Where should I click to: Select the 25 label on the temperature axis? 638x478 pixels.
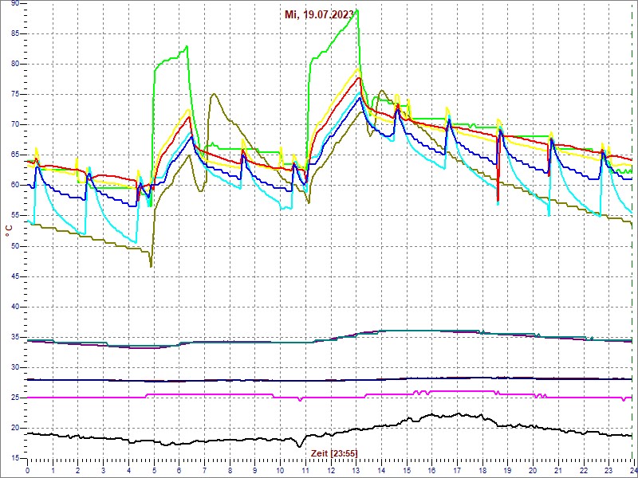pos(14,398)
